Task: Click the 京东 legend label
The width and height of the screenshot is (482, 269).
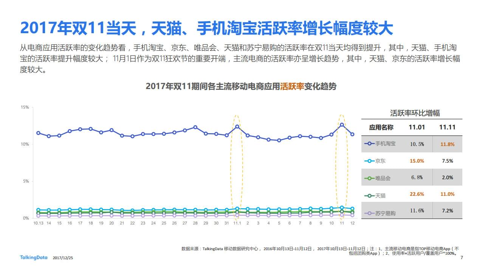Action: point(380,161)
